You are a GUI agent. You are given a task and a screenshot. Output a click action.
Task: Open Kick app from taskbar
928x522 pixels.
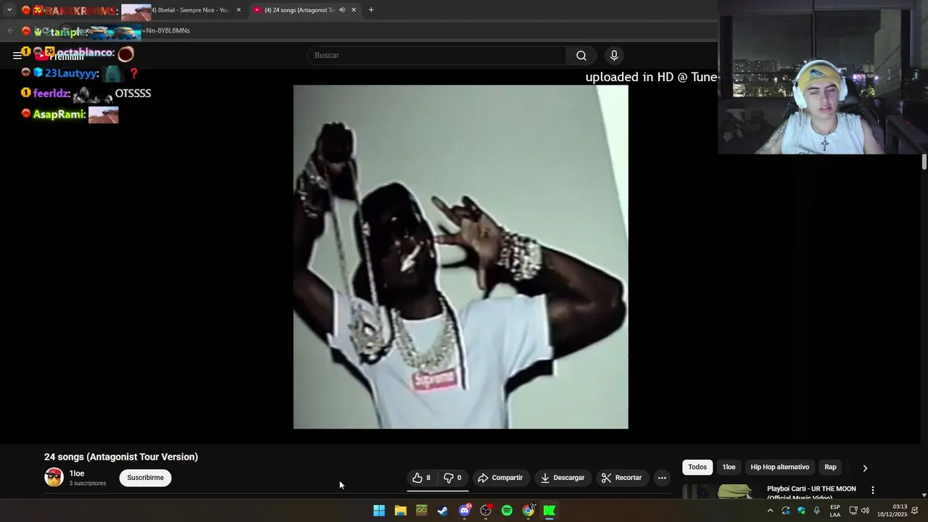550,510
